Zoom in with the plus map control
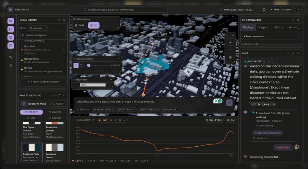The image size is (308, 169). [x=230, y=42]
